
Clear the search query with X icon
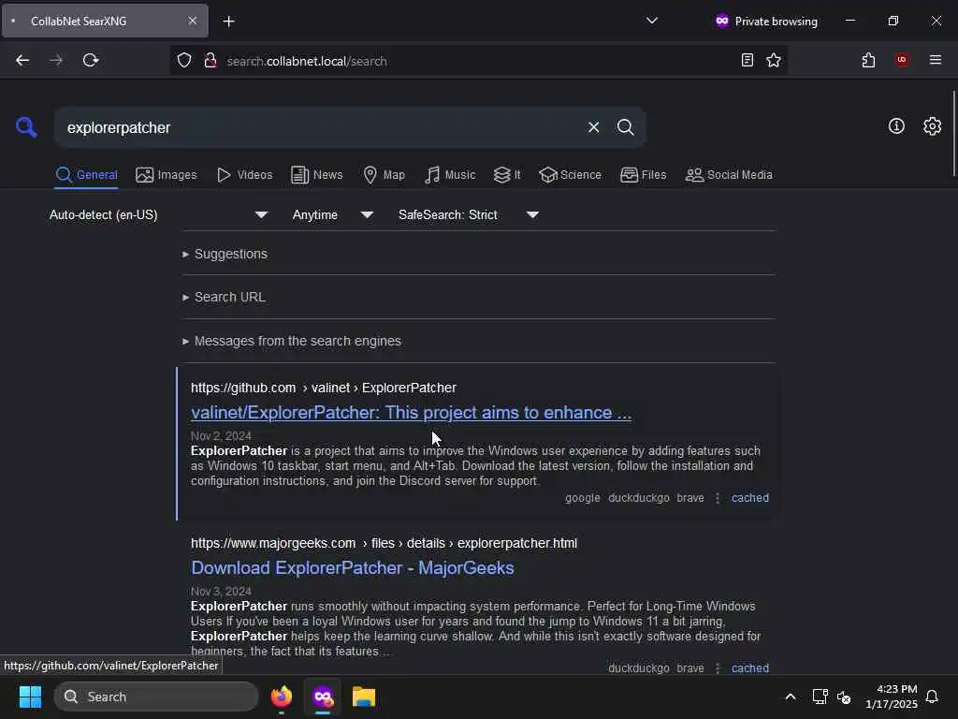point(593,127)
